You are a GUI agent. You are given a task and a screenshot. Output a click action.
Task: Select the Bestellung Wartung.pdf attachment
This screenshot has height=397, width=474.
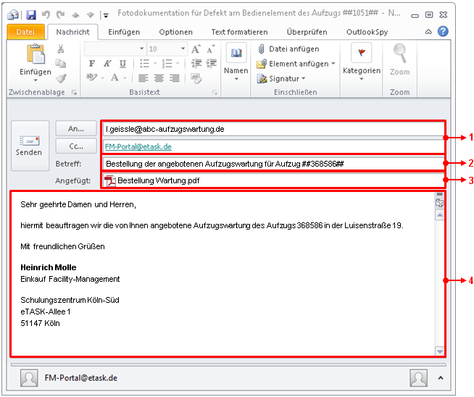[x=151, y=180]
